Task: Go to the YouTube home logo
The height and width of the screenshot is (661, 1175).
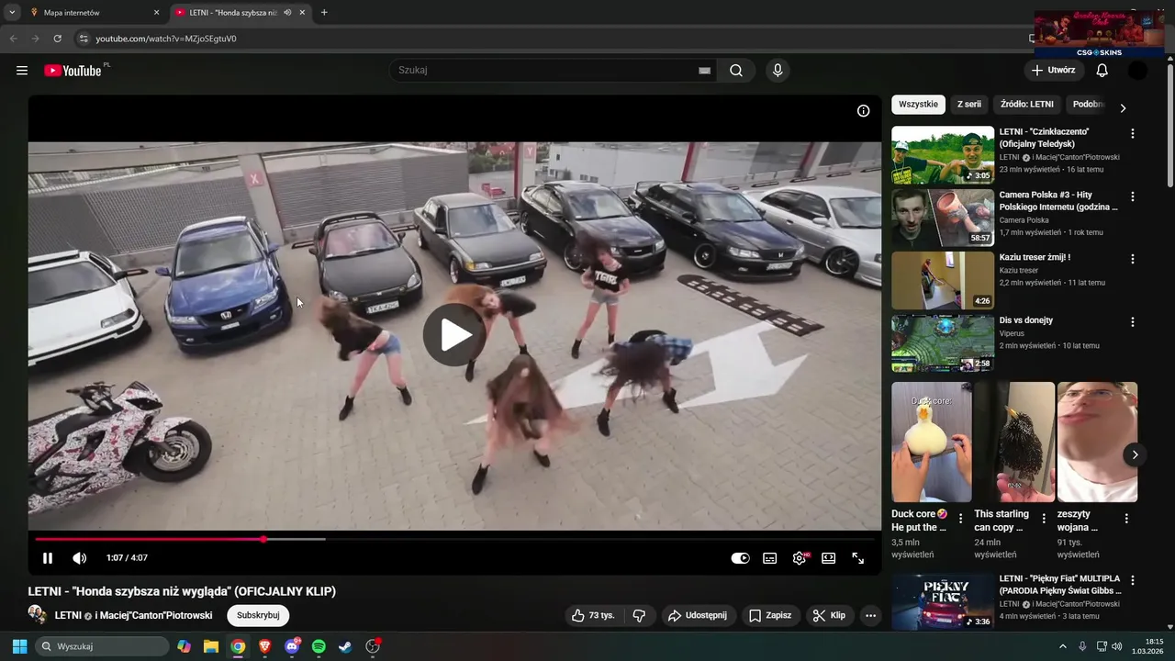Action: 73,71
